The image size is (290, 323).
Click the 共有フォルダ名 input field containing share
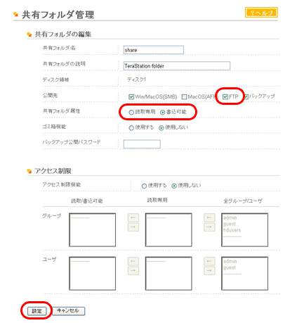(x=154, y=50)
